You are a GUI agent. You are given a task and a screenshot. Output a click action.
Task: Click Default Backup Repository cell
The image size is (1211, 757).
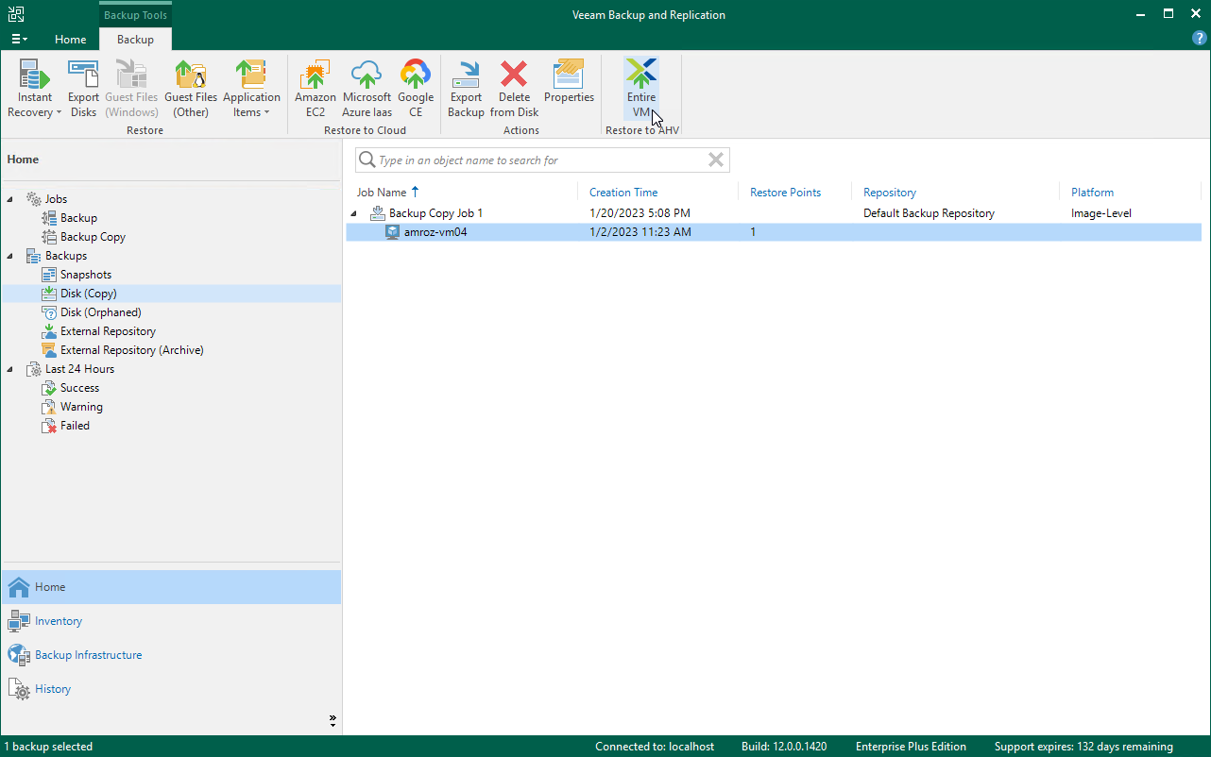(929, 213)
